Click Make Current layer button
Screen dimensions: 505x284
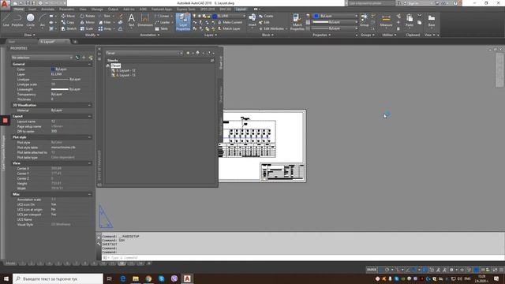coord(230,22)
